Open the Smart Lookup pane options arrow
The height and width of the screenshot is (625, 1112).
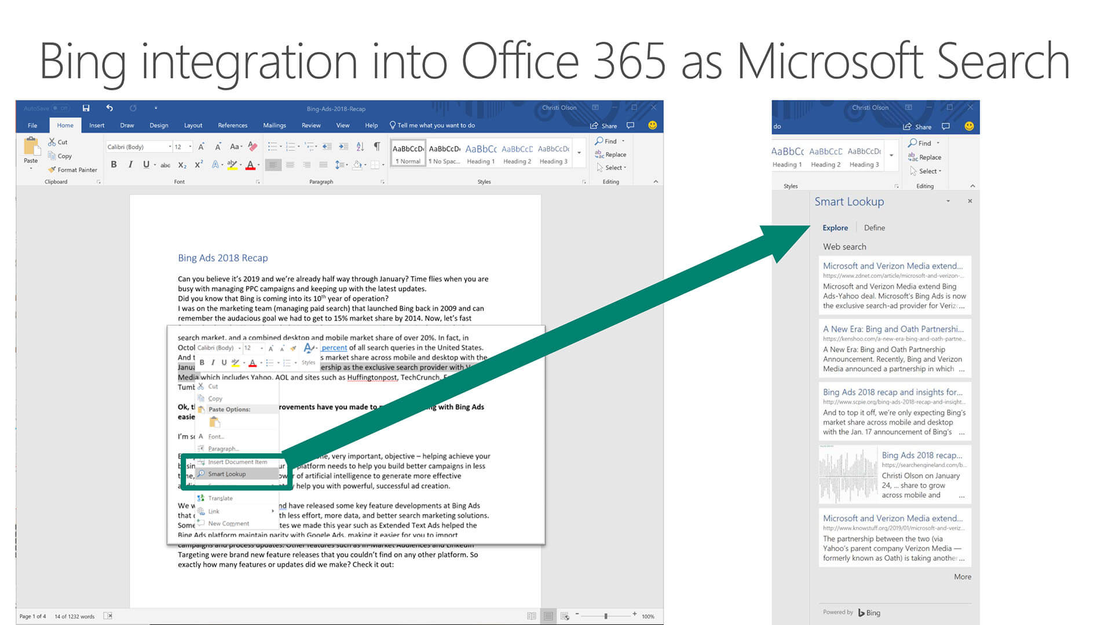click(948, 201)
